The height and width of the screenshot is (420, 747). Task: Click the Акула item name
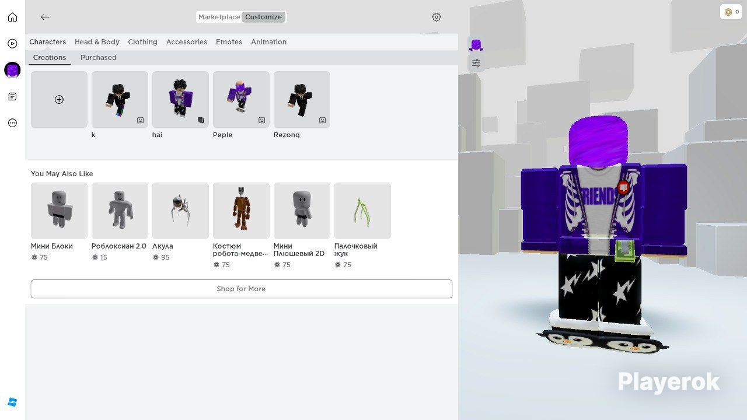coord(163,246)
